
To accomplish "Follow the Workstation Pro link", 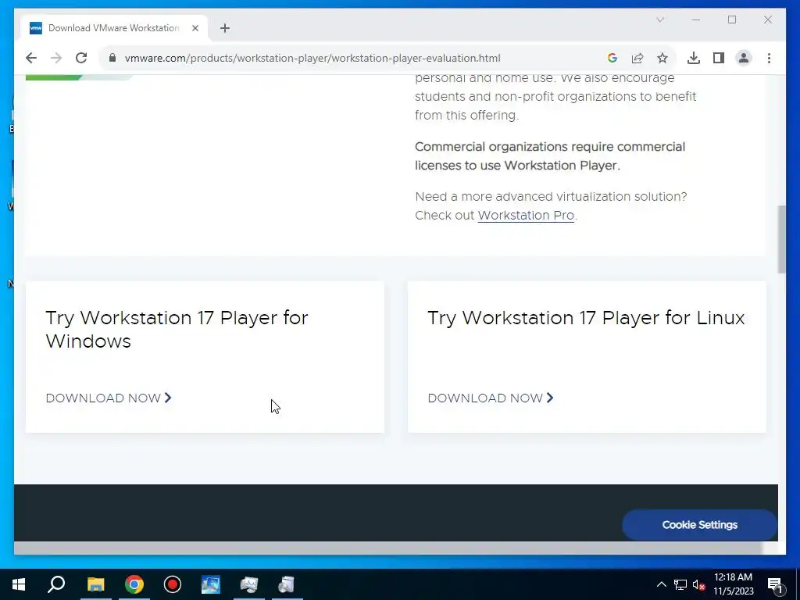I will click(x=526, y=216).
